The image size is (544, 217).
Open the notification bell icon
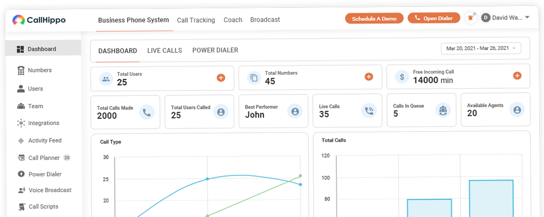tap(471, 18)
